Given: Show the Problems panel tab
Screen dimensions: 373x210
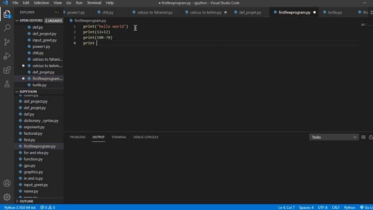Looking at the screenshot, I should click(x=78, y=137).
